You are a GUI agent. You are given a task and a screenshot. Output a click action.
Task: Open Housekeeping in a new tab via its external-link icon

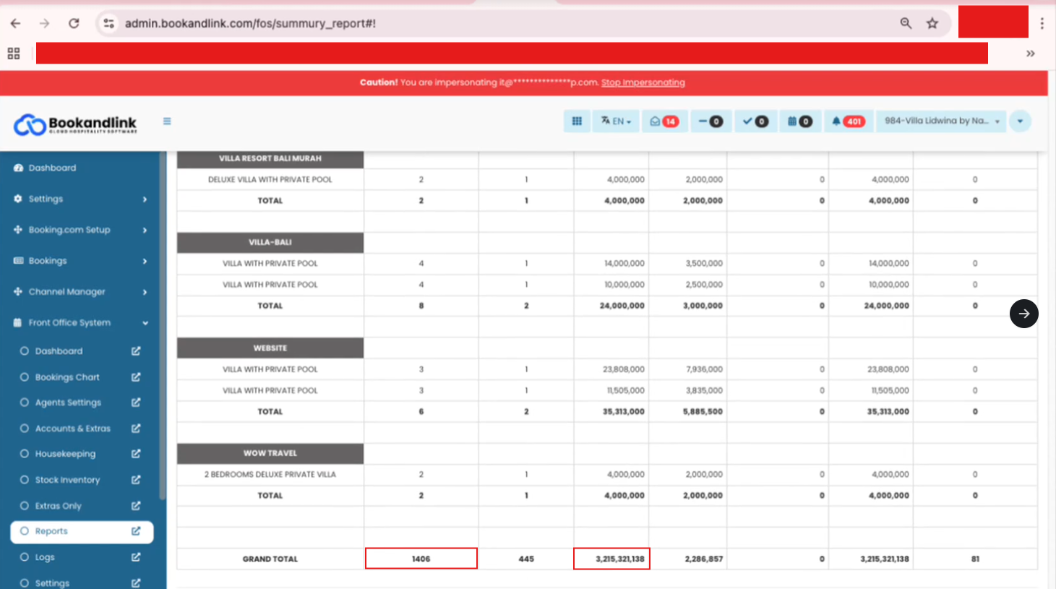tap(135, 454)
